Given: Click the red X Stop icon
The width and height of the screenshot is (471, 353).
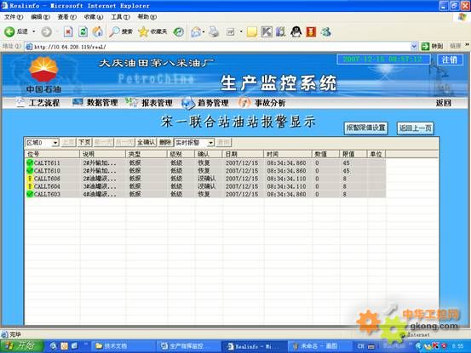Looking at the screenshot, I should (x=68, y=31).
